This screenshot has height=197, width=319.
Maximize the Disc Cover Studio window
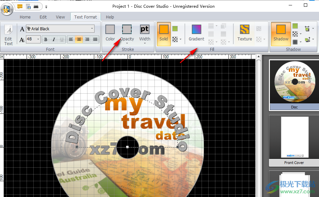tap(305, 5)
